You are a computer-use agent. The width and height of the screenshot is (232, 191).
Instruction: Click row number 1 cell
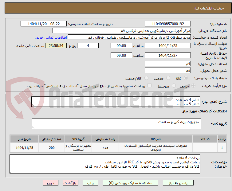222,148
